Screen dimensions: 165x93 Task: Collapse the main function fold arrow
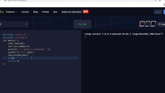[1, 41]
